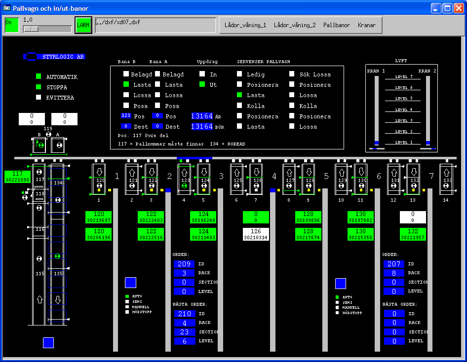
Task: Click the ../dxf/xd07.dxf file path field
Action: [156, 25]
